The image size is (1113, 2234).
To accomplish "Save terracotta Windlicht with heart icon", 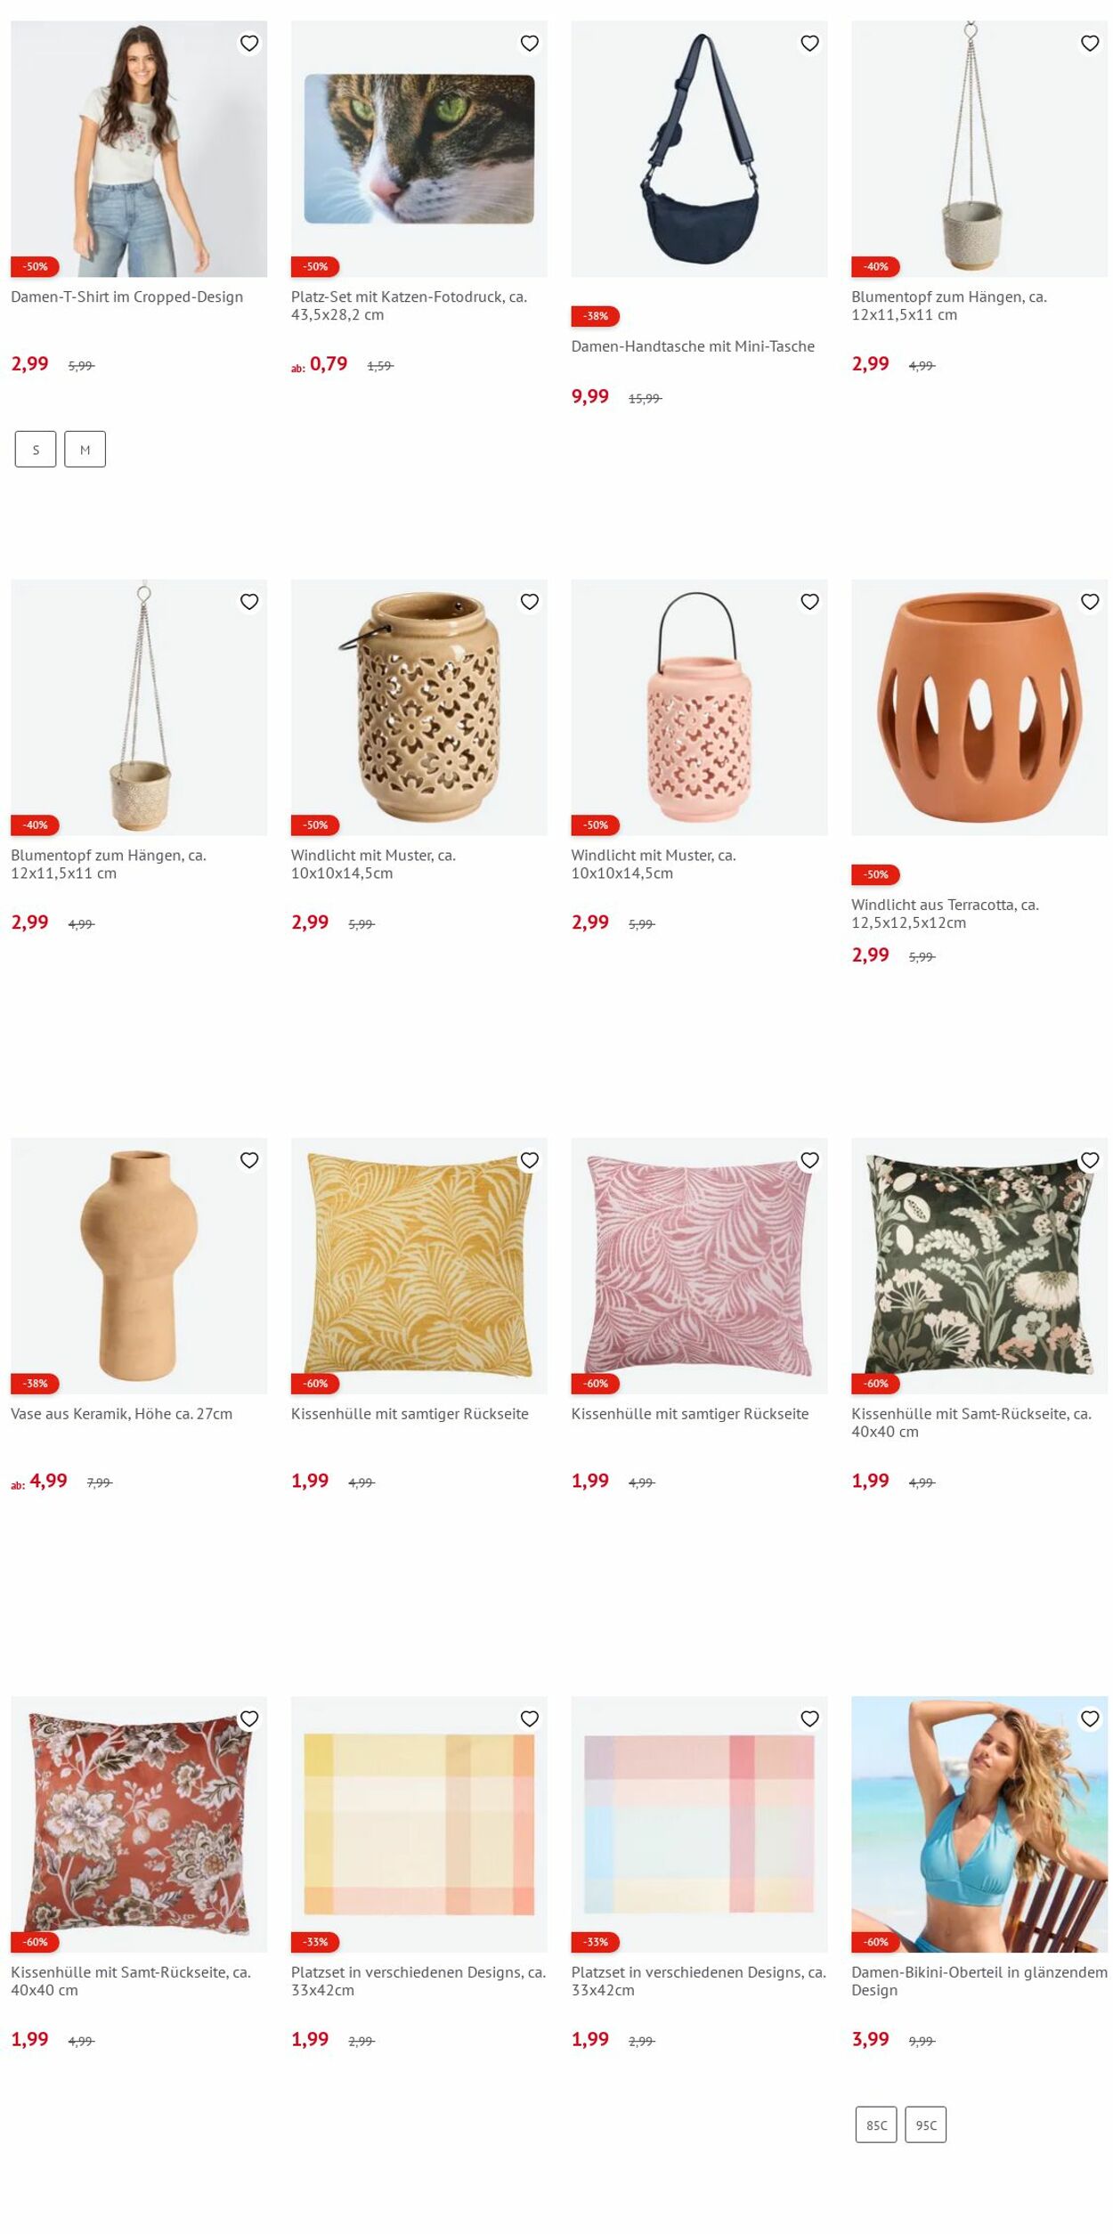I will [x=1089, y=602].
